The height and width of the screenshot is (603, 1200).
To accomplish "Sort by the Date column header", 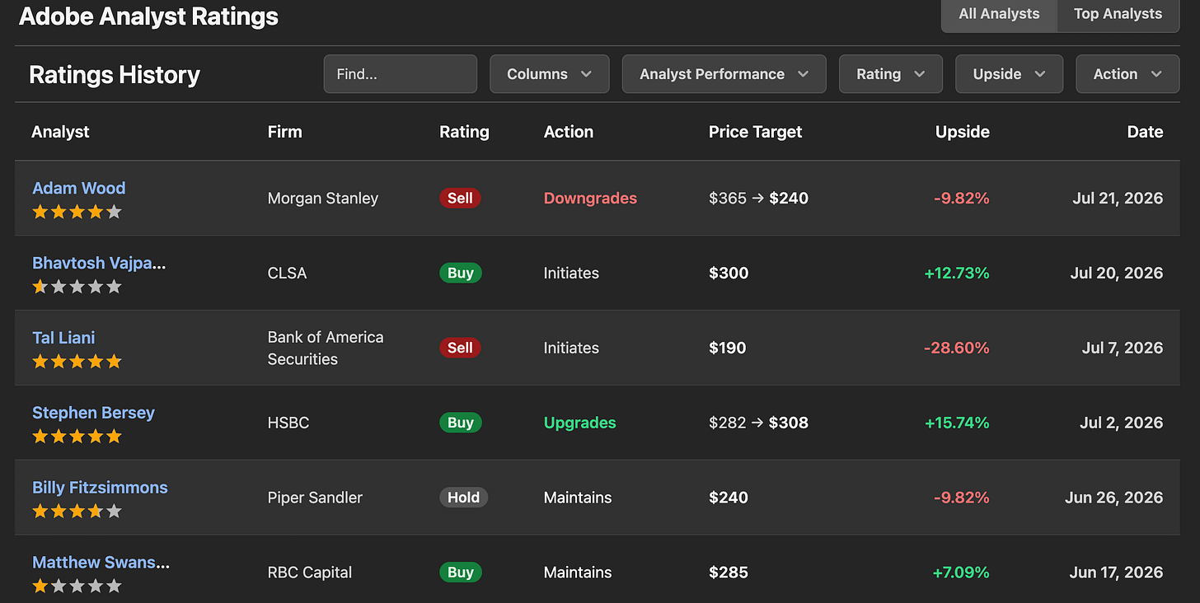I will coord(1145,132).
